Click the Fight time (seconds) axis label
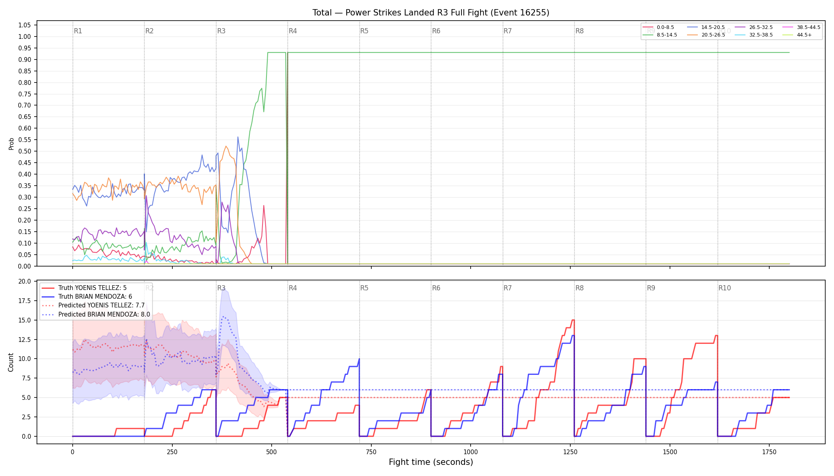This screenshot has width=834, height=476. [431, 462]
